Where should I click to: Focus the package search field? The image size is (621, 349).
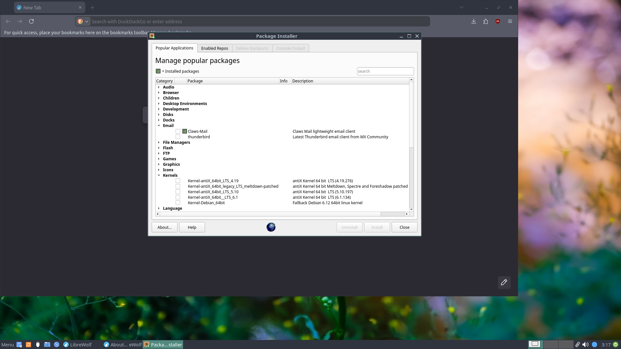point(385,71)
